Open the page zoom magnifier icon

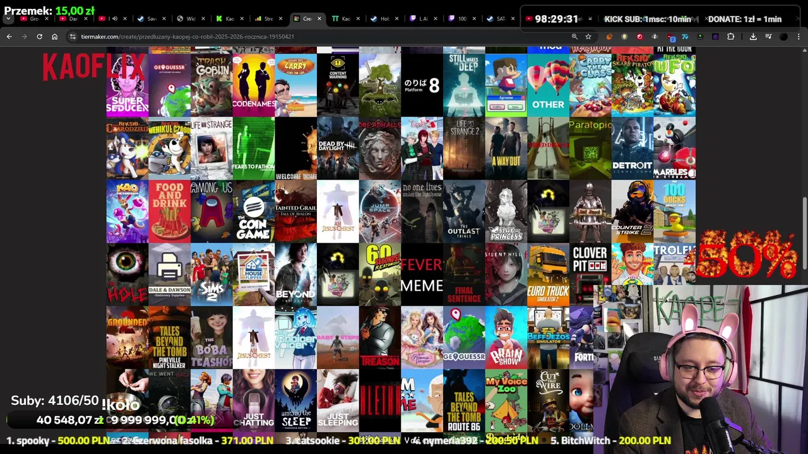(x=574, y=37)
